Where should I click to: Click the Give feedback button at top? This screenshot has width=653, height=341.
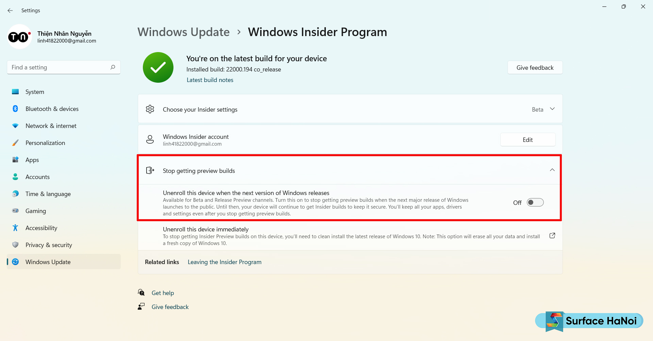535,67
